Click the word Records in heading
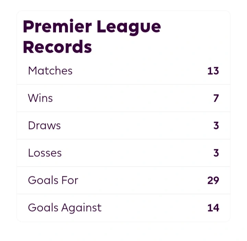The height and width of the screenshot is (241, 247). pos(57,47)
